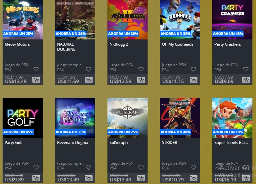Toggle wishlist heart for STRIDER

(x=193, y=168)
